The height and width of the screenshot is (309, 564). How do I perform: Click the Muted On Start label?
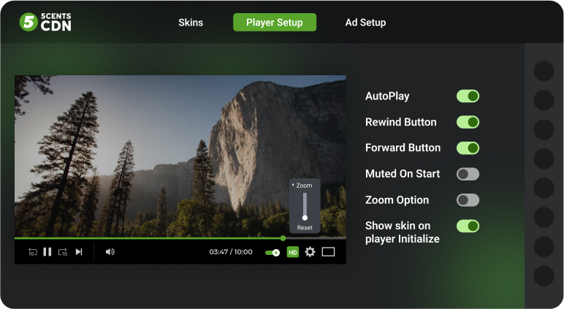click(403, 174)
